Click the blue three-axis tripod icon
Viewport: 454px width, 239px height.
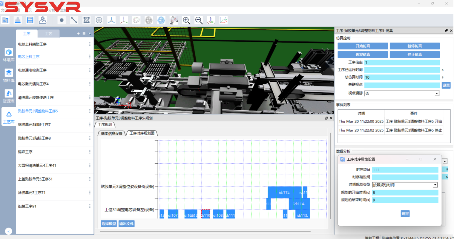pos(111,20)
